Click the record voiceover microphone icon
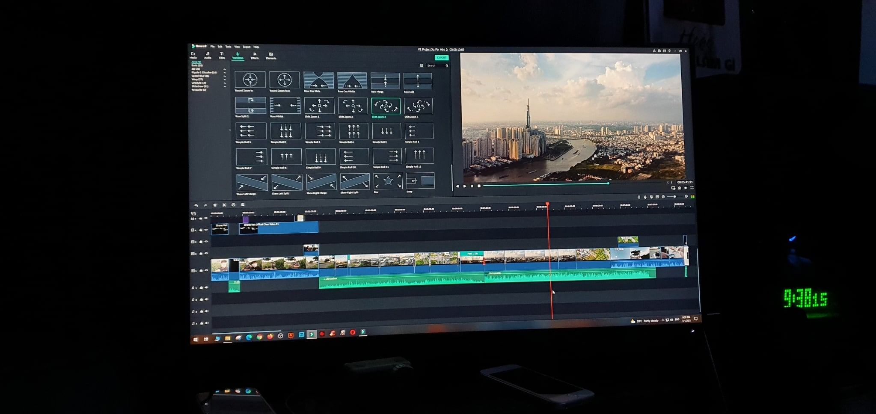This screenshot has width=876, height=414. pyautogui.click(x=645, y=197)
